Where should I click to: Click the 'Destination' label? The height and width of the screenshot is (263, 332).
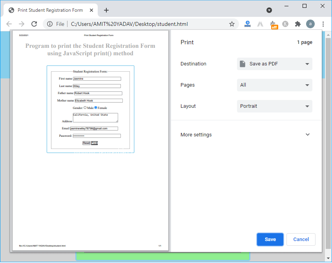point(193,64)
